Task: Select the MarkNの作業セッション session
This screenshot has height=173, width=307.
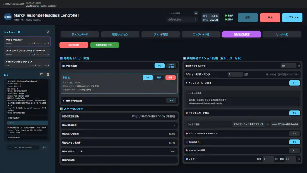Action: (x=27, y=63)
